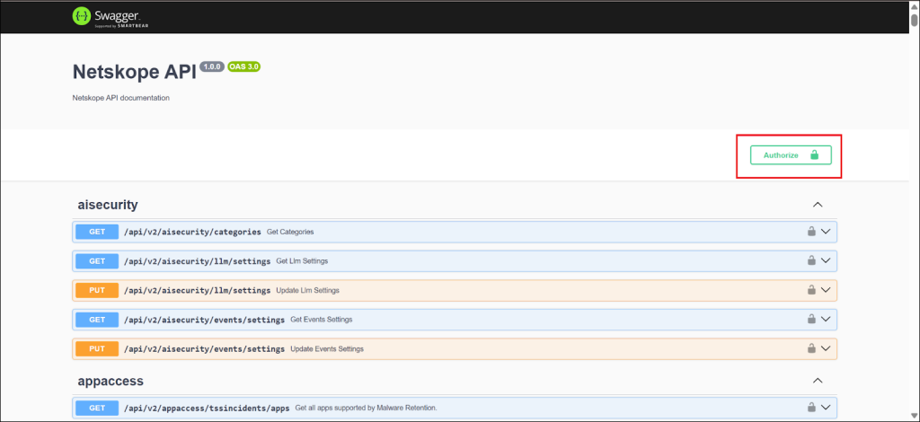Click GET badge for aisecurity/llm/settings
920x422 pixels.
pos(97,260)
